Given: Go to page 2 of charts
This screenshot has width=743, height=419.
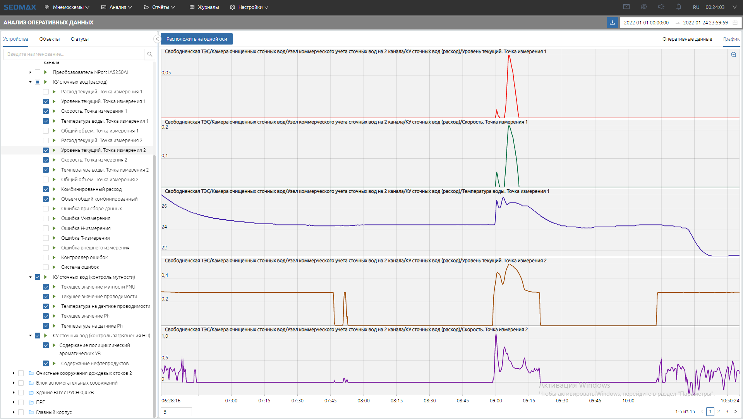Looking at the screenshot, I should point(719,412).
